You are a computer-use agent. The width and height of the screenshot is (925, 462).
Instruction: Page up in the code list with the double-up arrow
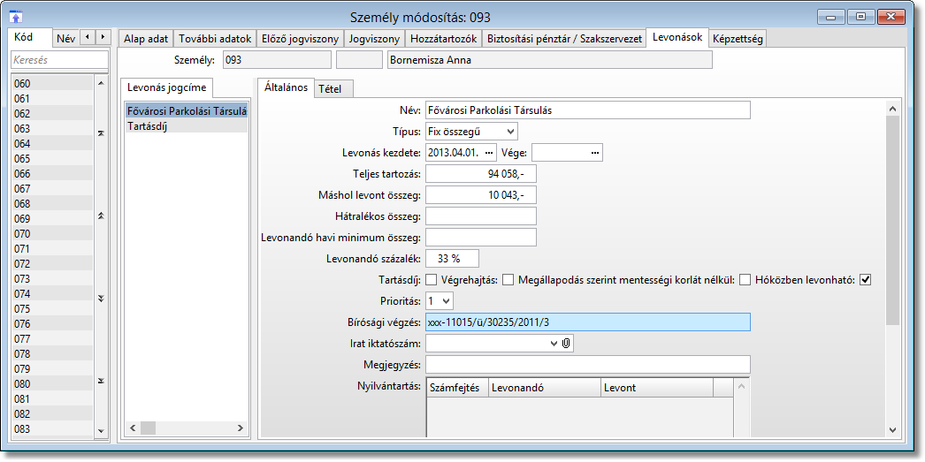(x=100, y=216)
